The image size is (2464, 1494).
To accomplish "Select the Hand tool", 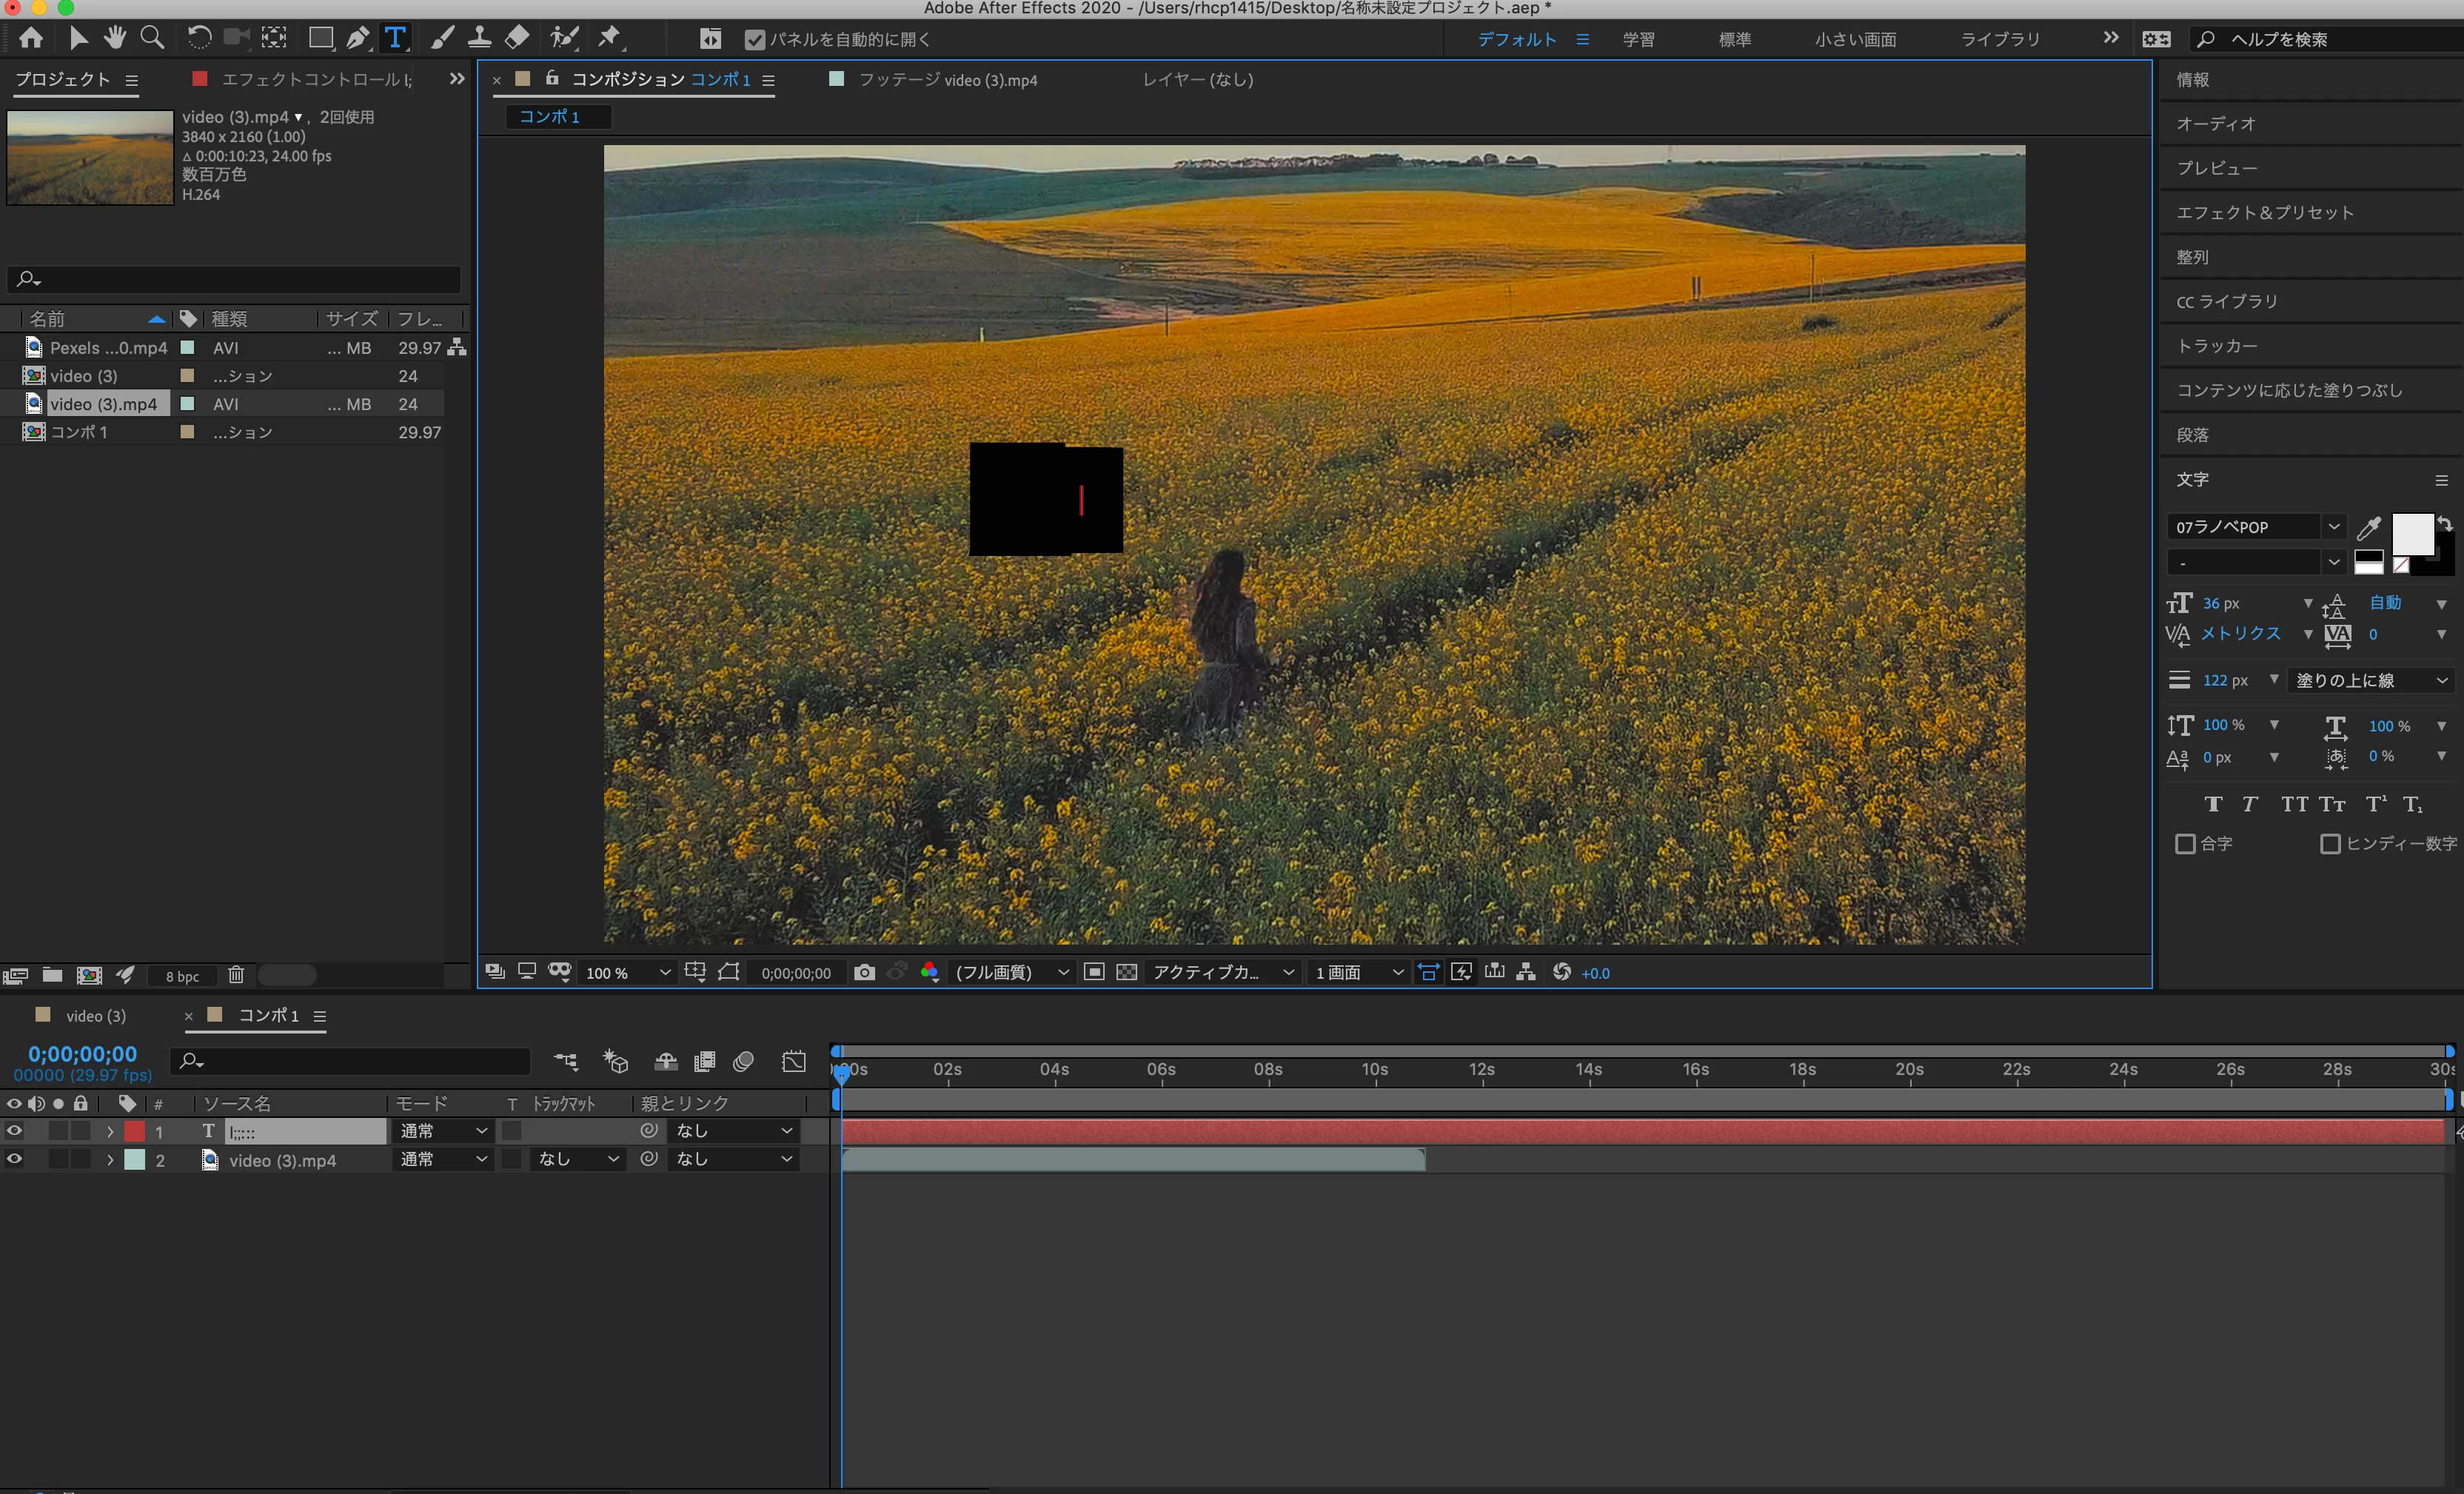I will point(115,39).
